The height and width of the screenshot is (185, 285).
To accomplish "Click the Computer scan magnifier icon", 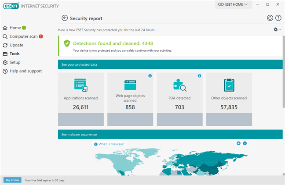I will click(5, 36).
